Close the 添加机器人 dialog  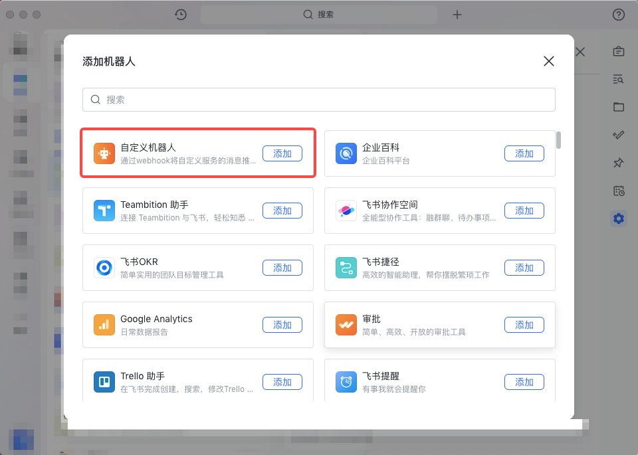pos(548,60)
